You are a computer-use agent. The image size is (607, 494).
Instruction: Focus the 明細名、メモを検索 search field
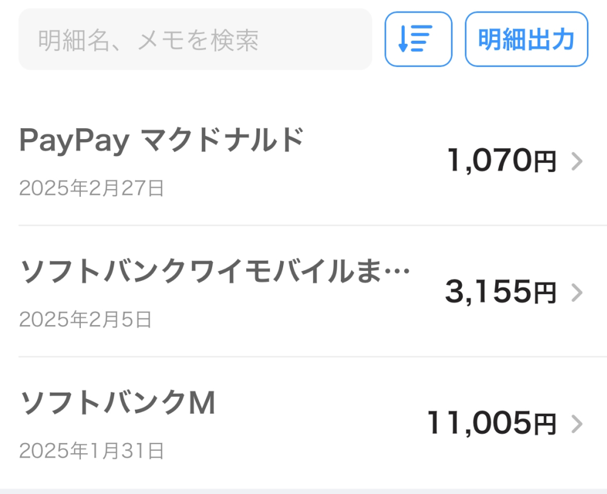(194, 39)
